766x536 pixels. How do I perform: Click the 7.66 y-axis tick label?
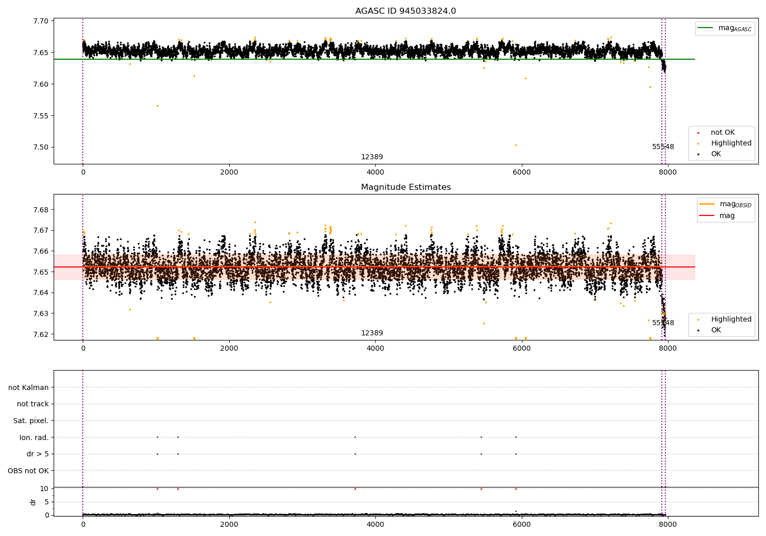41,251
